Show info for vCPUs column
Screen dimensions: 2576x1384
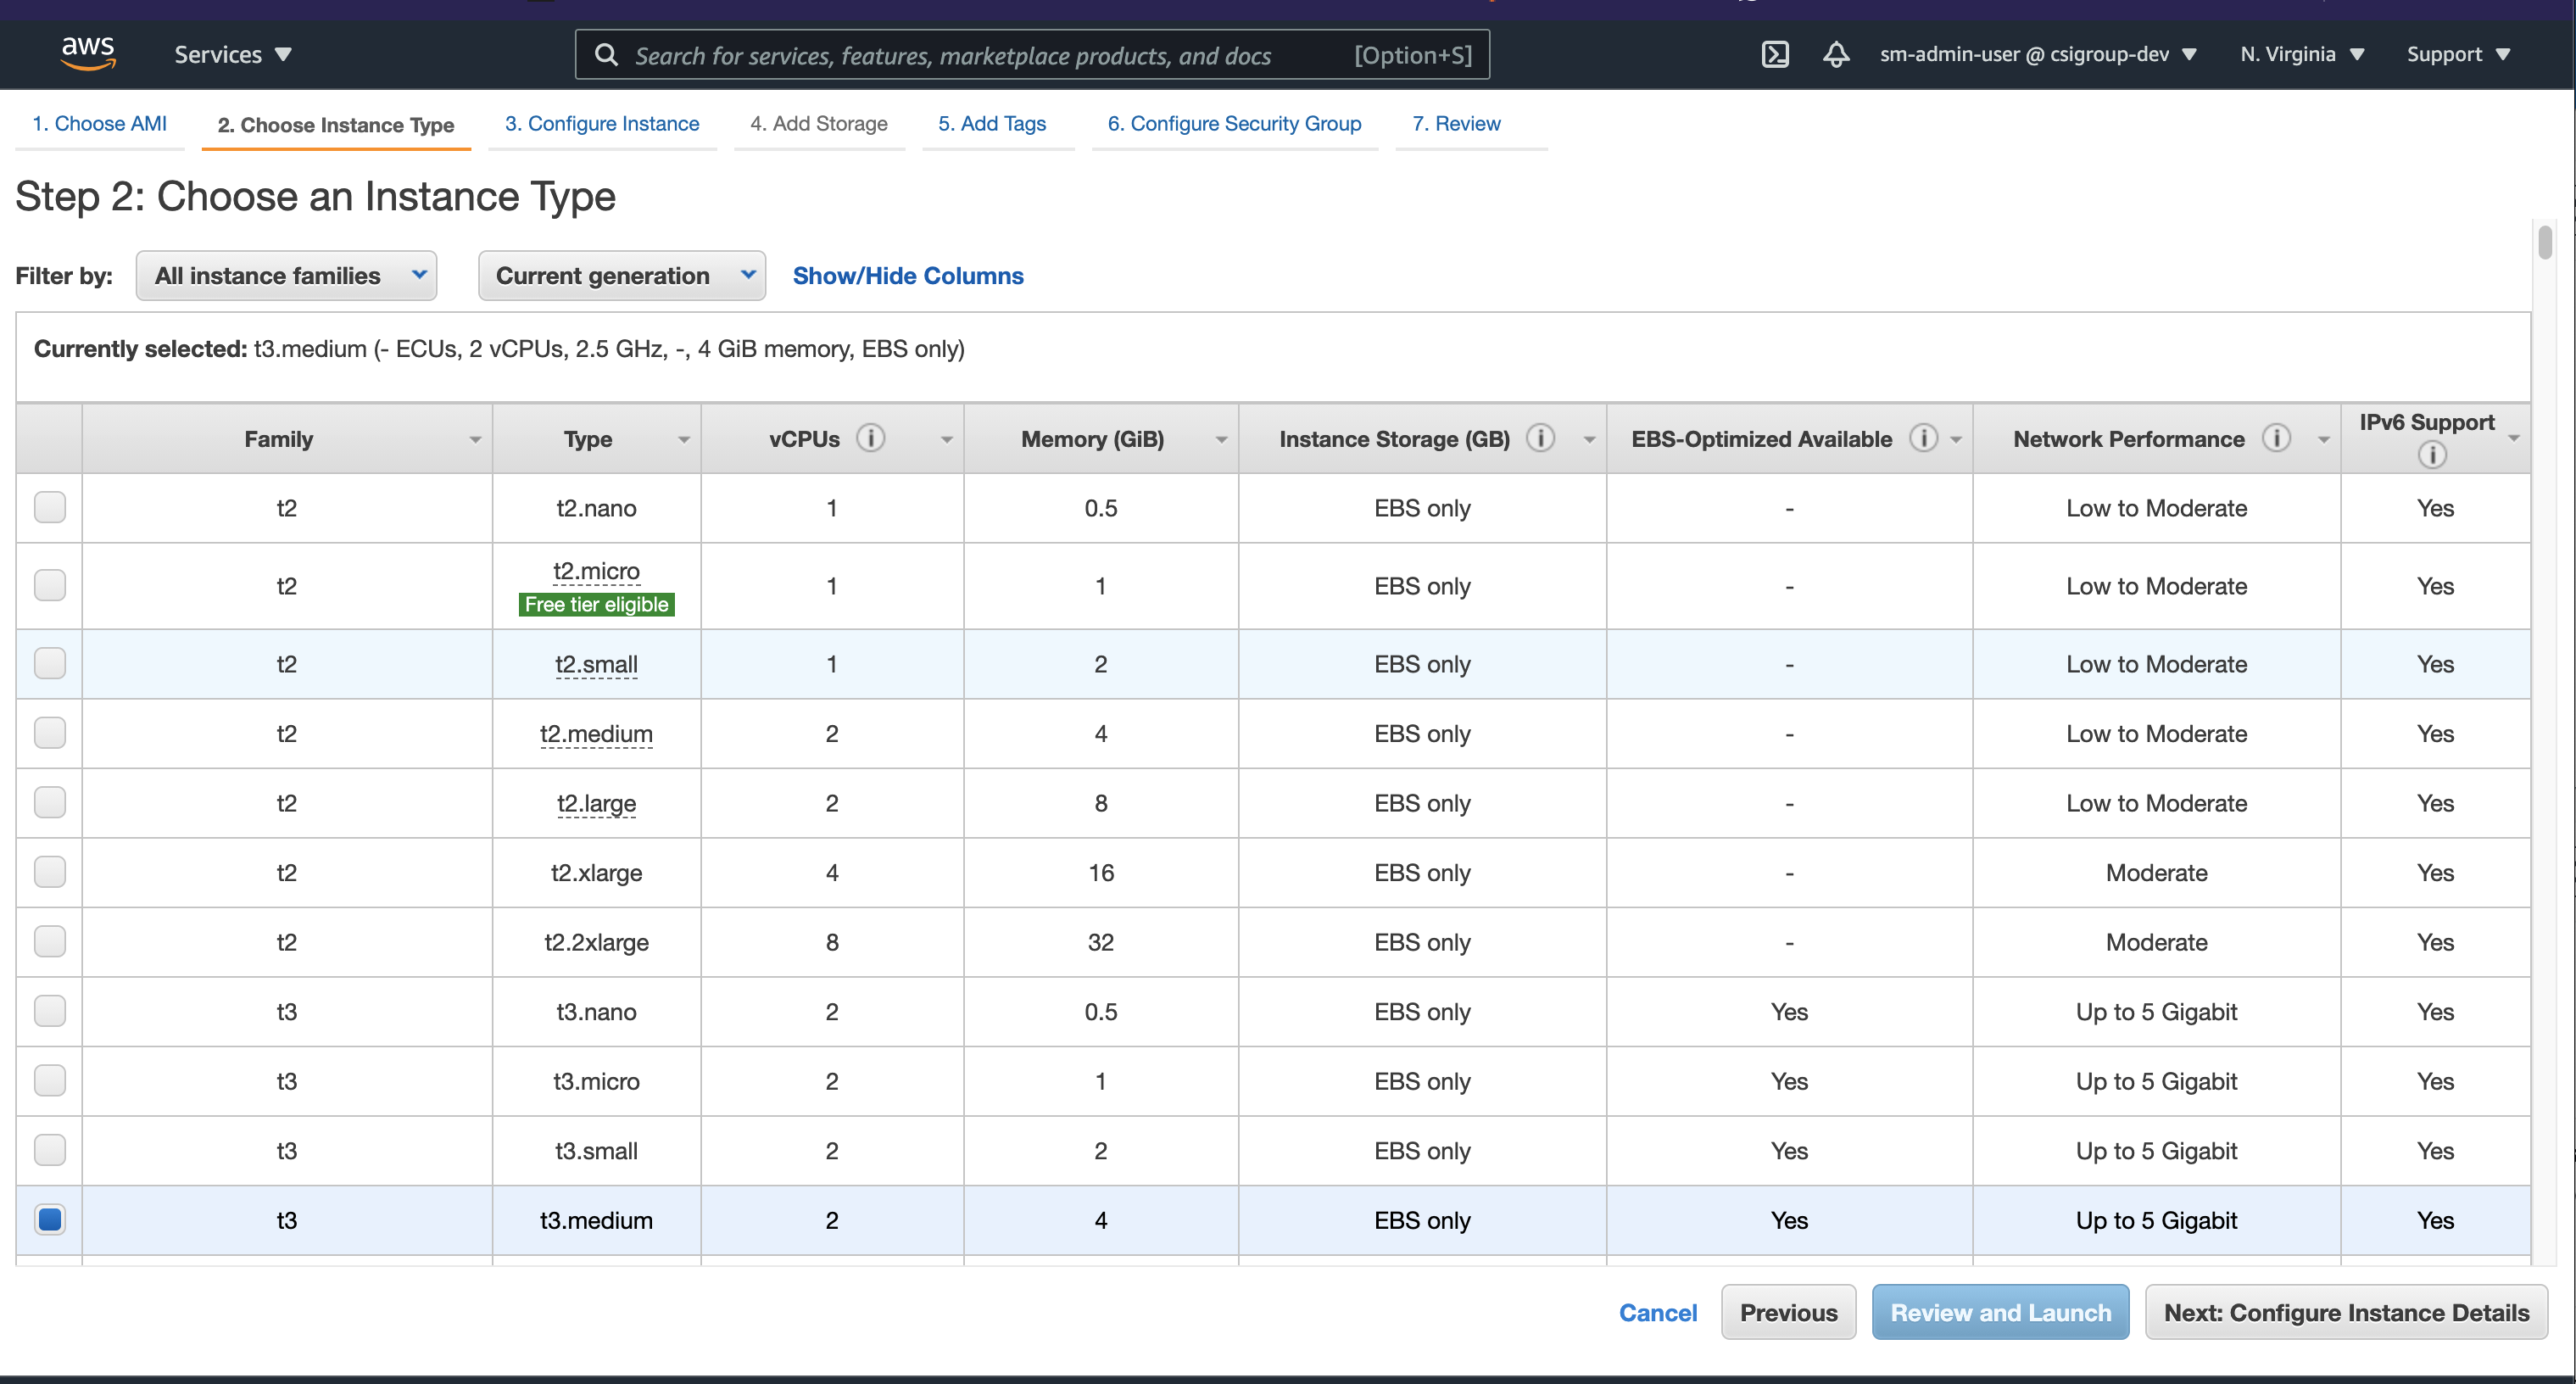pos(870,438)
